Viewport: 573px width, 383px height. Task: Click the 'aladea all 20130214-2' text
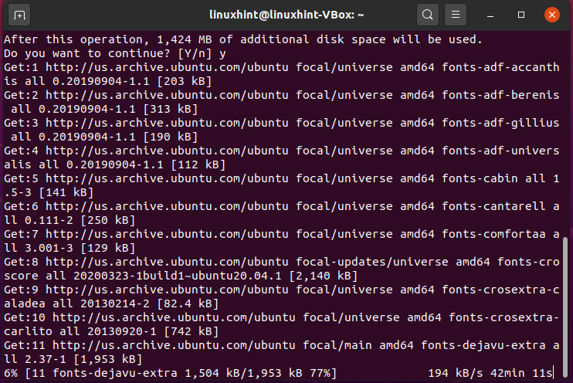click(76, 303)
